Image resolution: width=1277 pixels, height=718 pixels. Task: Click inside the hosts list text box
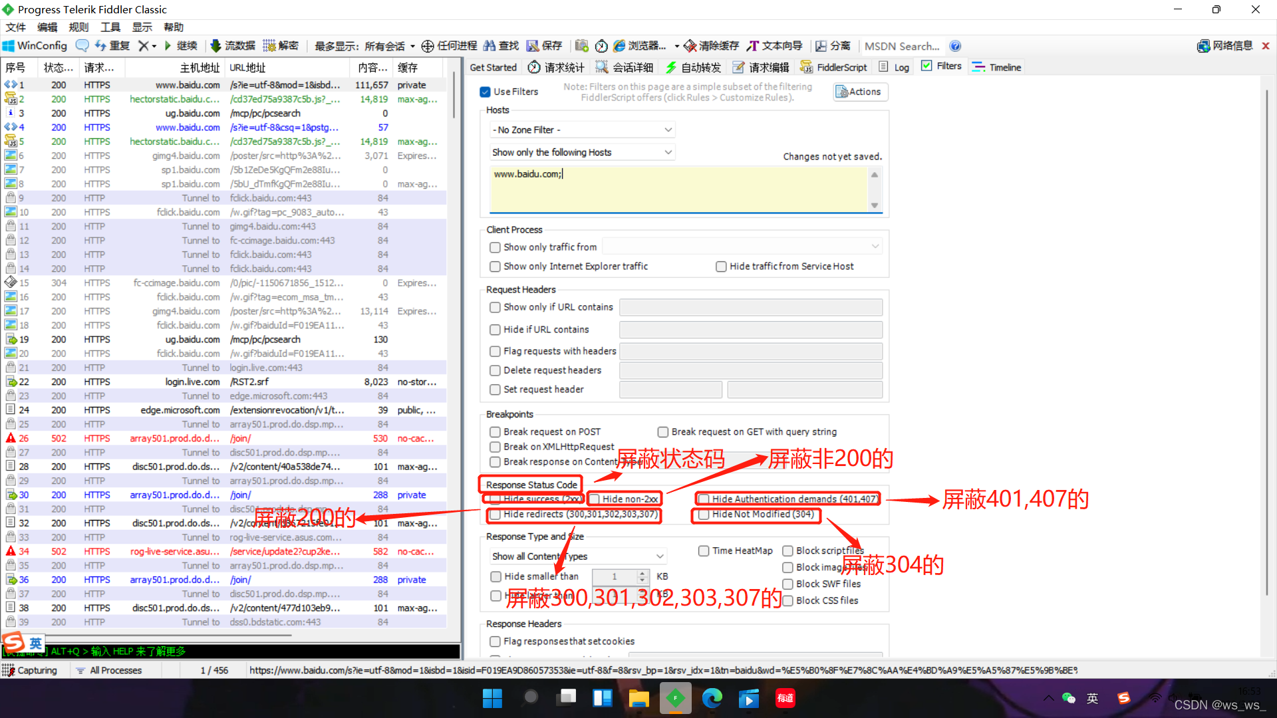click(x=679, y=189)
